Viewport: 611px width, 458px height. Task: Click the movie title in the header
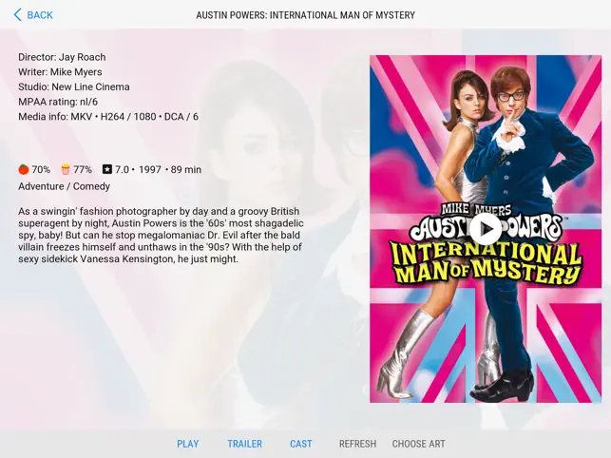point(306,15)
